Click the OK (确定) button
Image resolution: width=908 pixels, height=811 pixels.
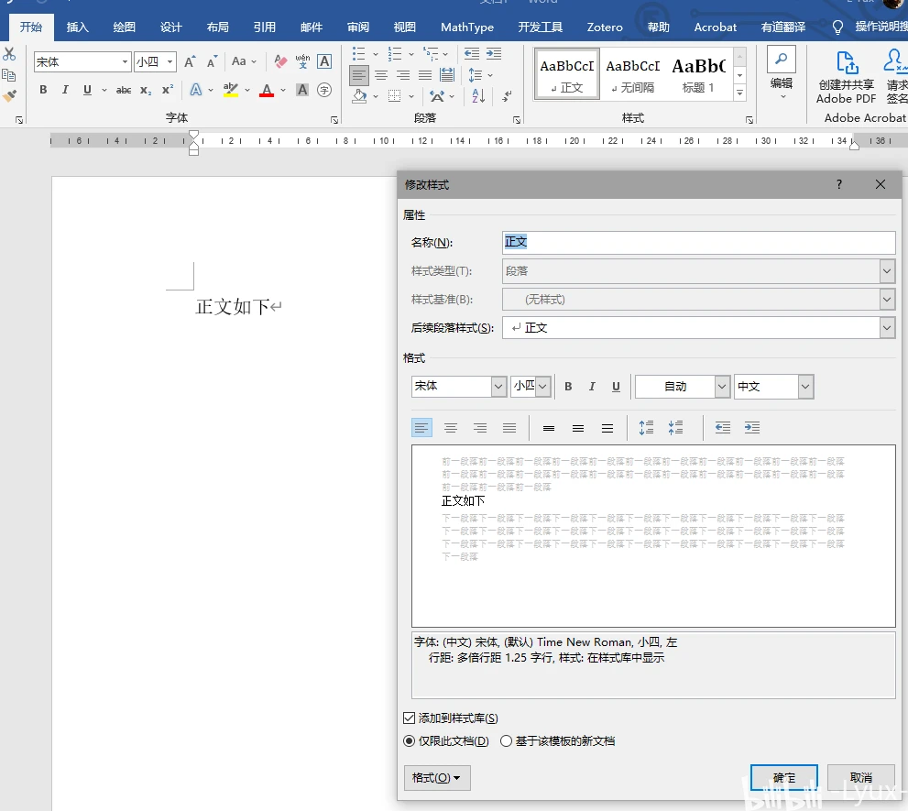coord(784,777)
